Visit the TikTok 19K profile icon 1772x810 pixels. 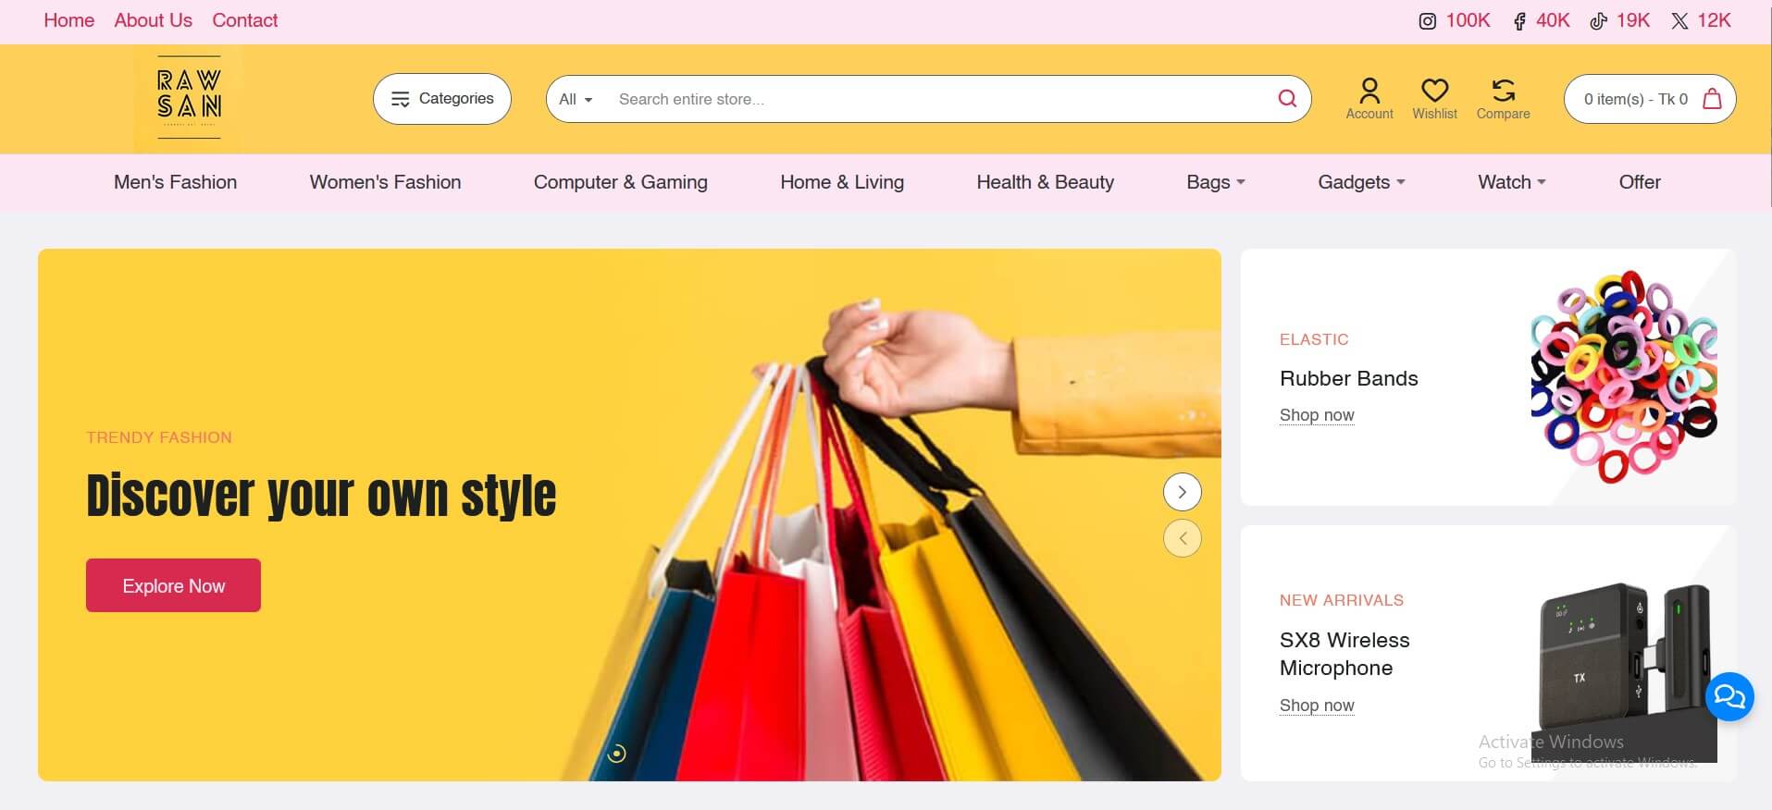1598,20
